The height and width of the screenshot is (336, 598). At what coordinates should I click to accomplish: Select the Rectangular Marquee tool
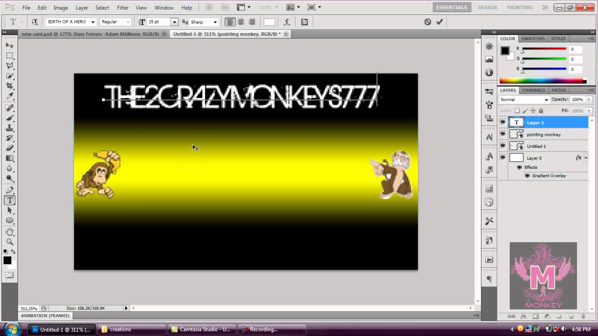click(9, 56)
